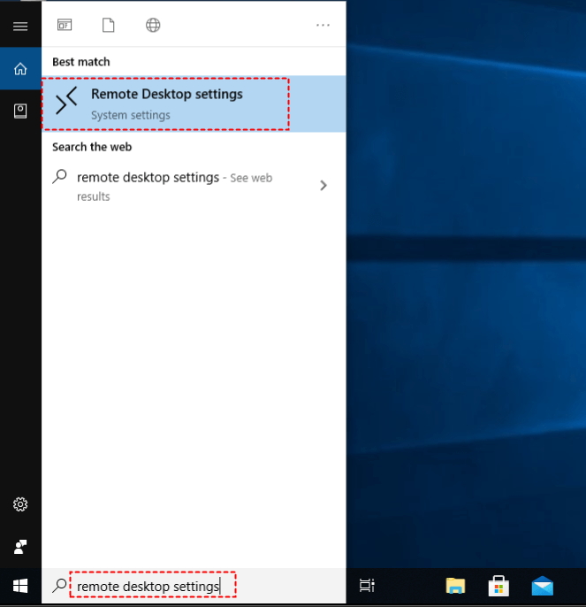Image resolution: width=586 pixels, height=607 pixels.
Task: Open the more options ellipsis menu
Action: pyautogui.click(x=323, y=25)
